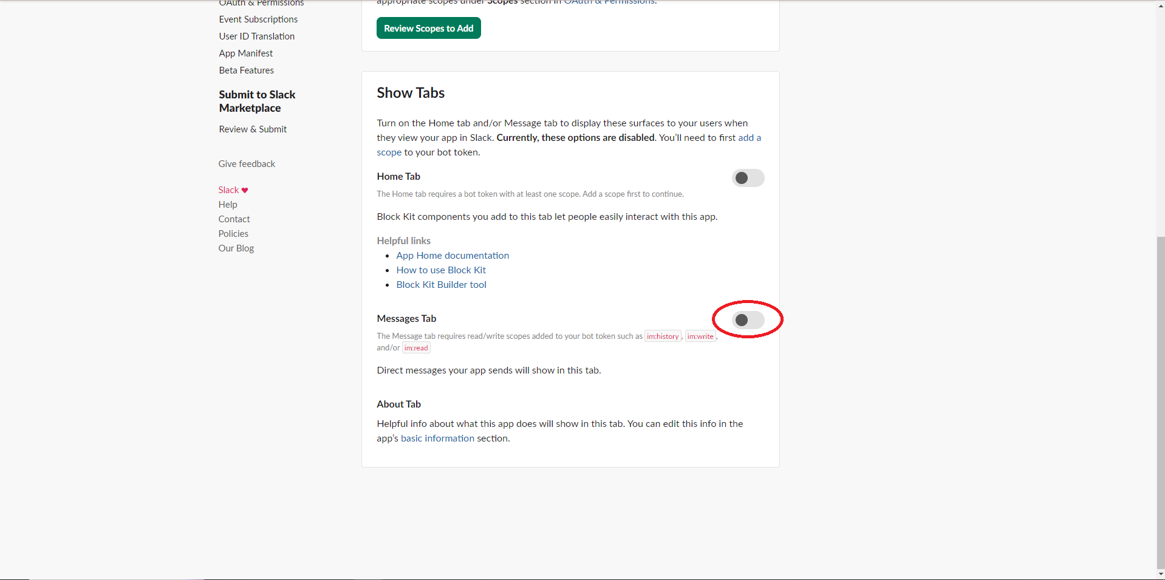Click the add a scope link

click(x=749, y=138)
